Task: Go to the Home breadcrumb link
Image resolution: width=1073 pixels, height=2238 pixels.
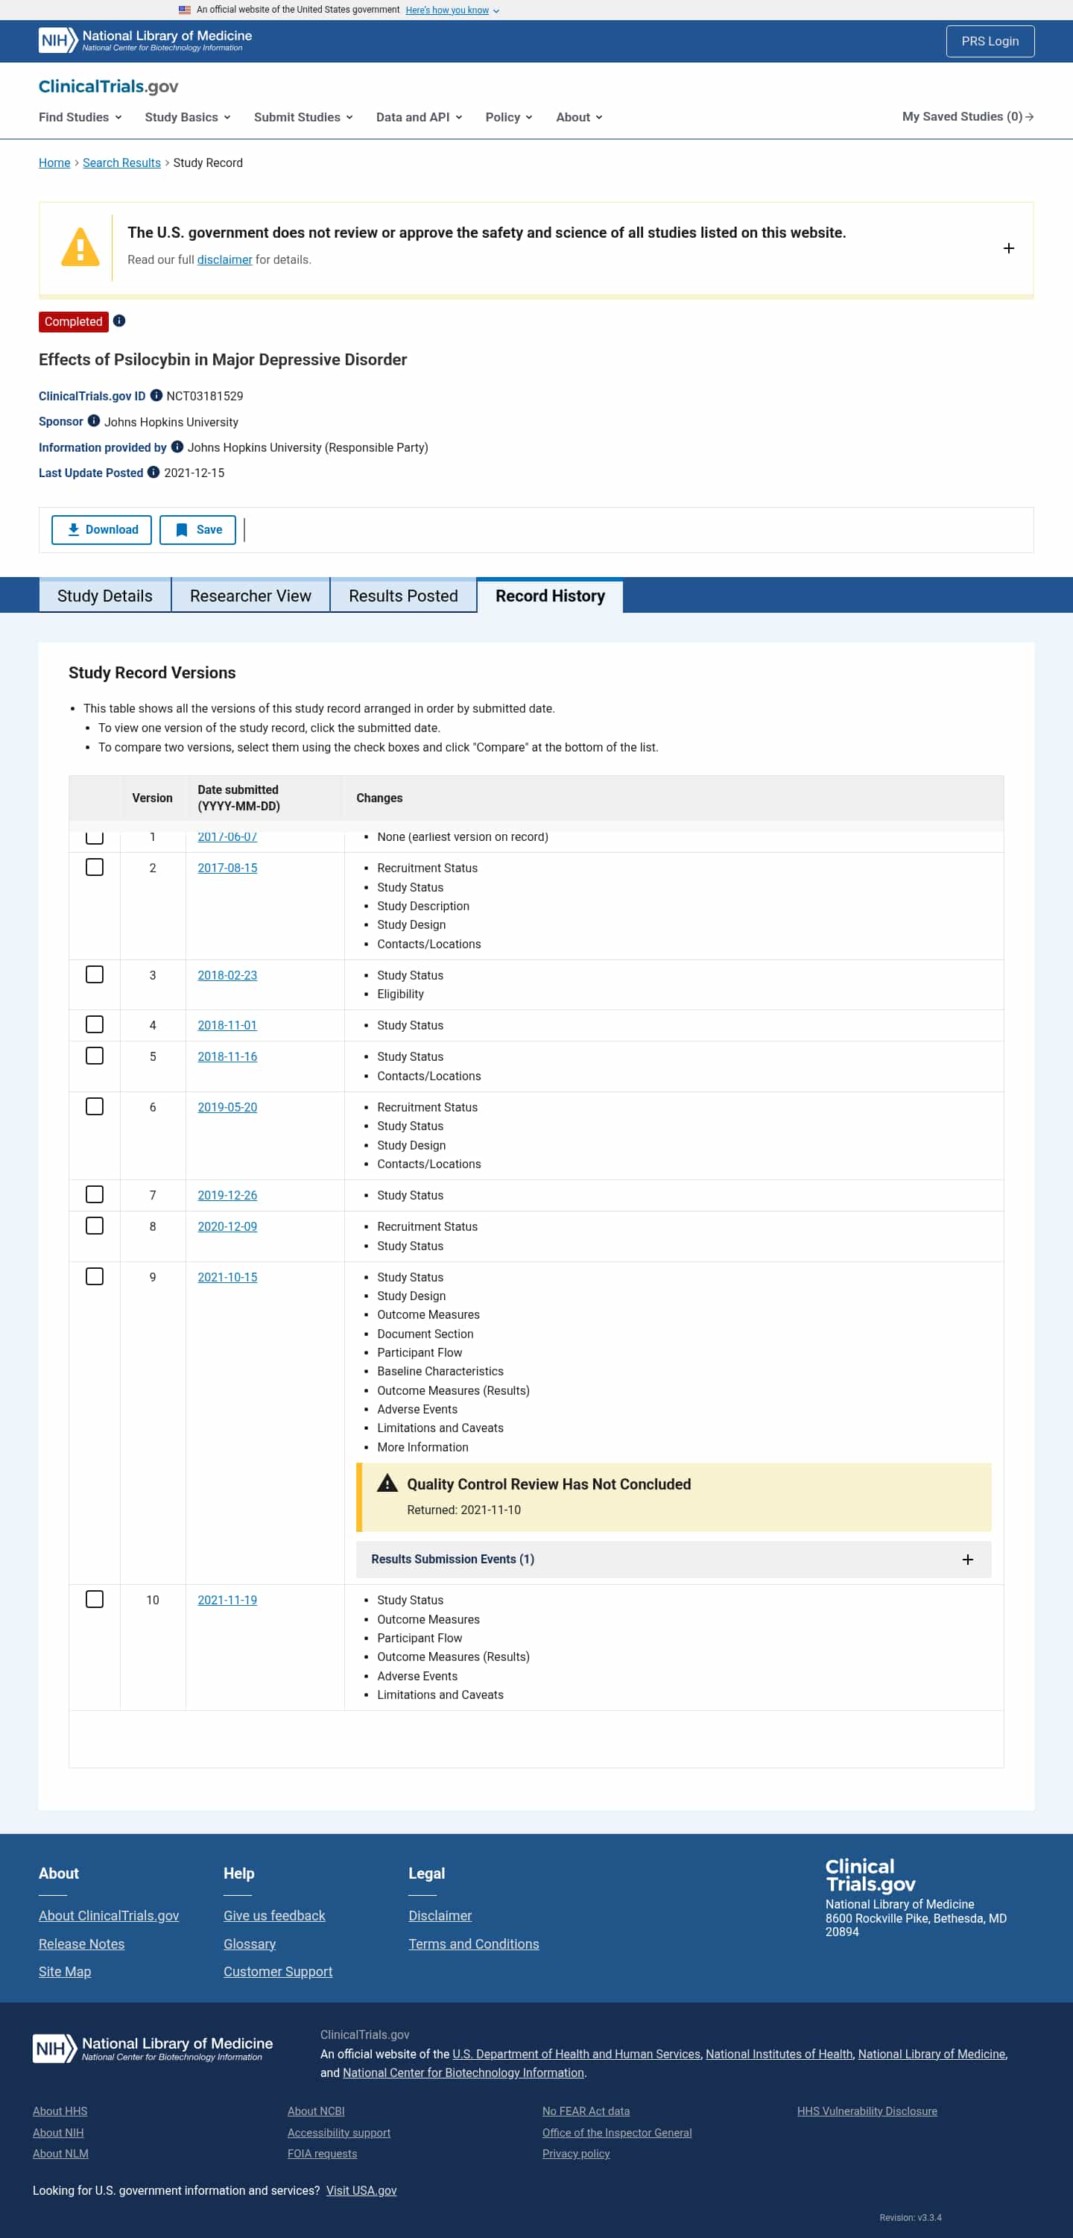Action: point(54,163)
